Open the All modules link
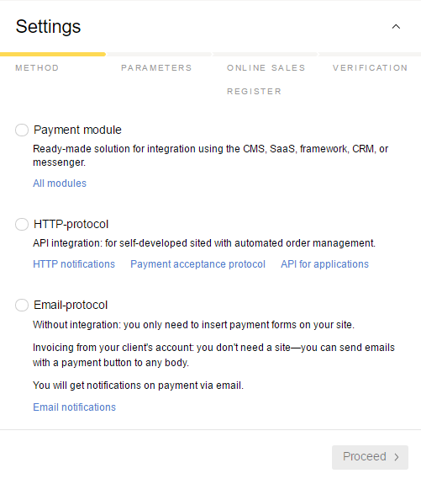This screenshot has height=484, width=421. [x=60, y=183]
